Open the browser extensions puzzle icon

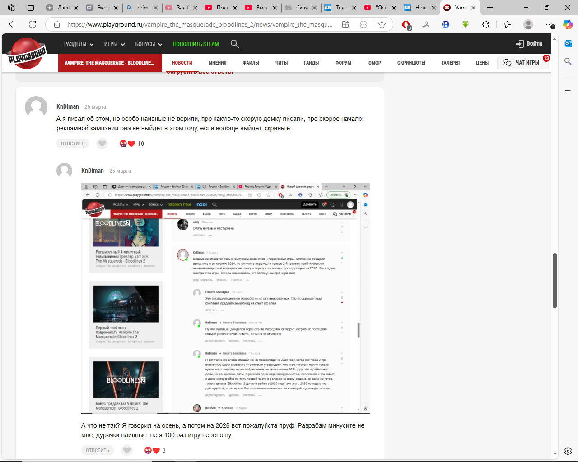click(x=485, y=24)
